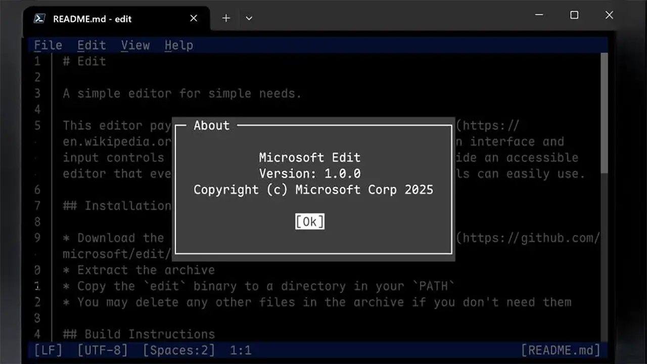This screenshot has height=364, width=647.
Task: Change the UTF-8 encoding in status bar
Action: (x=103, y=350)
